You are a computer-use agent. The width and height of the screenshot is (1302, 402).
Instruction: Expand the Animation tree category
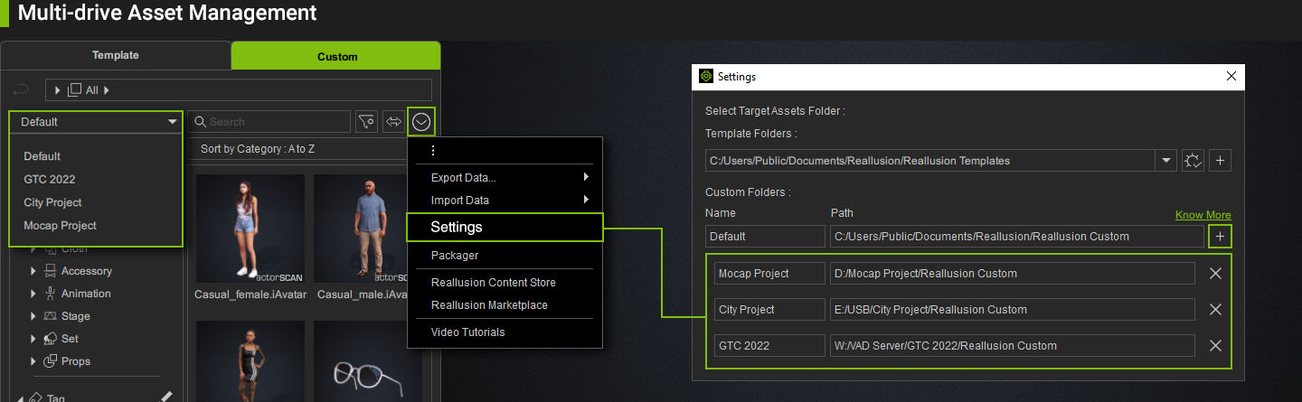pos(33,294)
